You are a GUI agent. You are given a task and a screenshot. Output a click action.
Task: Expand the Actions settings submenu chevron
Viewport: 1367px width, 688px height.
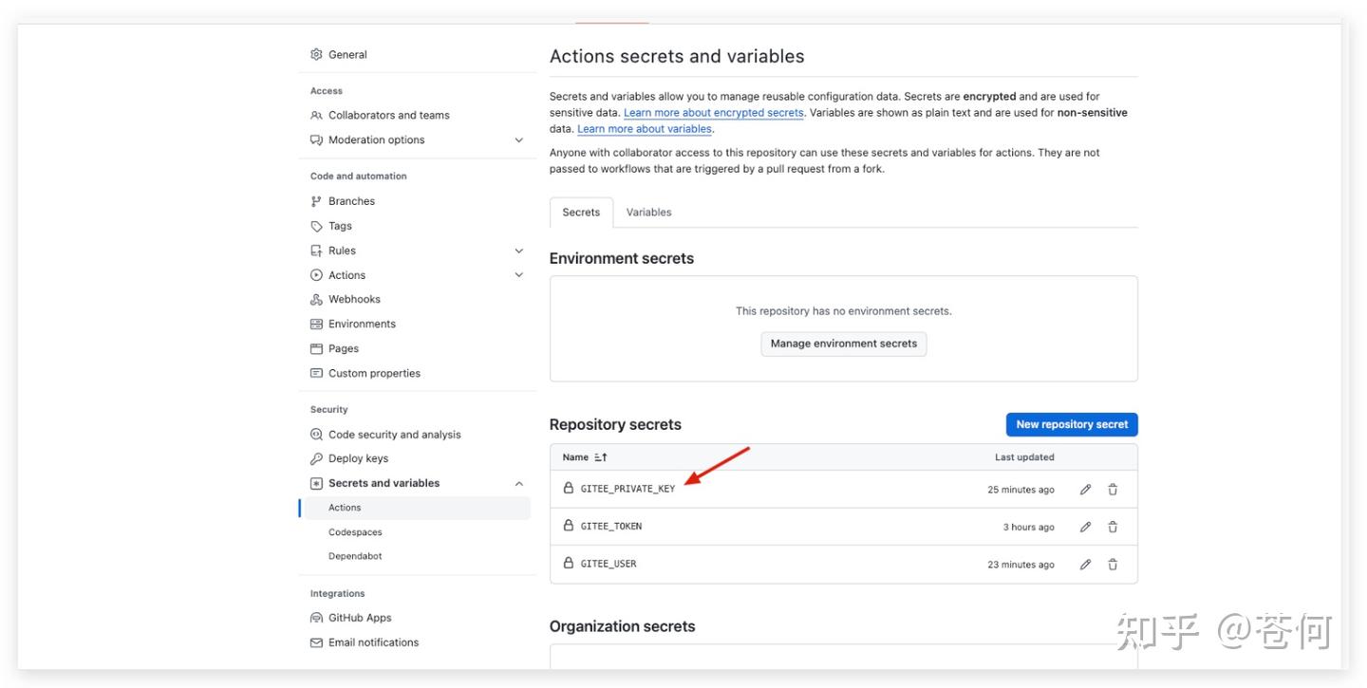[x=518, y=275]
